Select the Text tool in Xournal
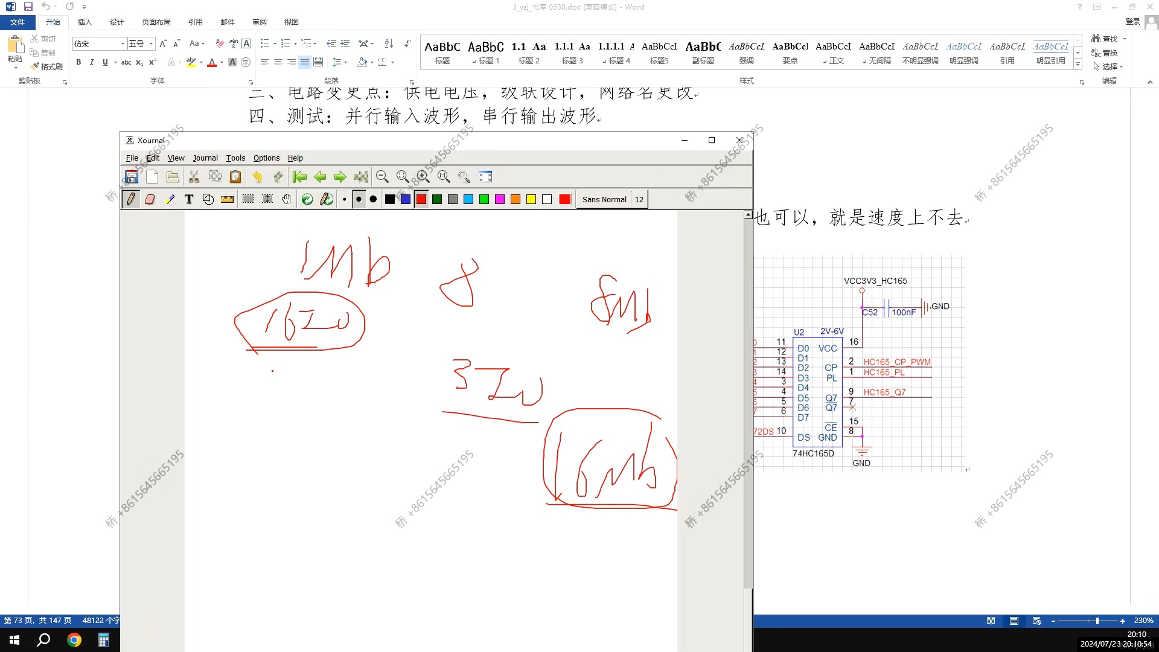Viewport: 1159px width, 652px height. click(189, 199)
